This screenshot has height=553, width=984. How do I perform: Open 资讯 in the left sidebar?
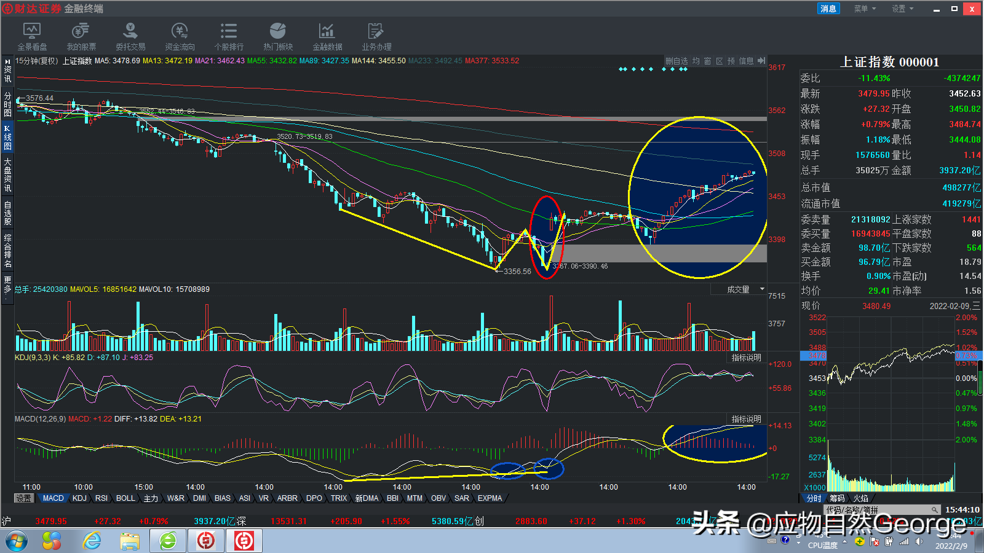tap(7, 75)
